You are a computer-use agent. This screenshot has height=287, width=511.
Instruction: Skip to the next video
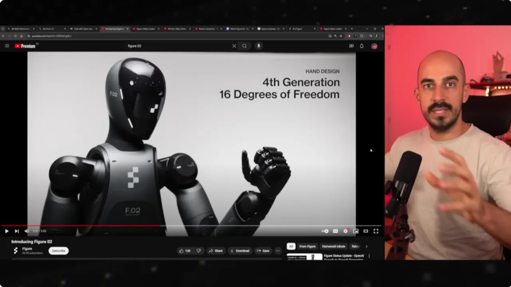[17, 231]
